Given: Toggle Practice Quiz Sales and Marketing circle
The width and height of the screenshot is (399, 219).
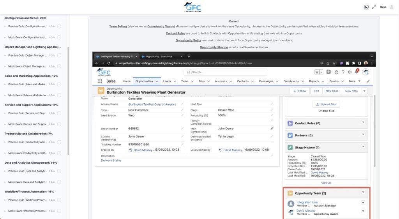Looking at the screenshot, I should pyautogui.click(x=59, y=84).
